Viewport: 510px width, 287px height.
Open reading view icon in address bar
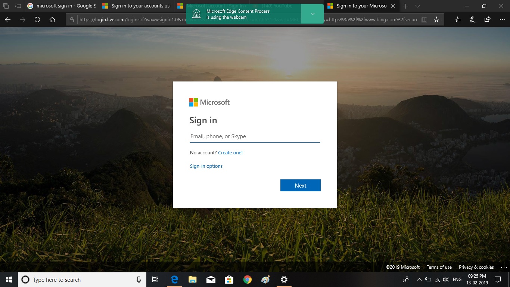pos(424,20)
